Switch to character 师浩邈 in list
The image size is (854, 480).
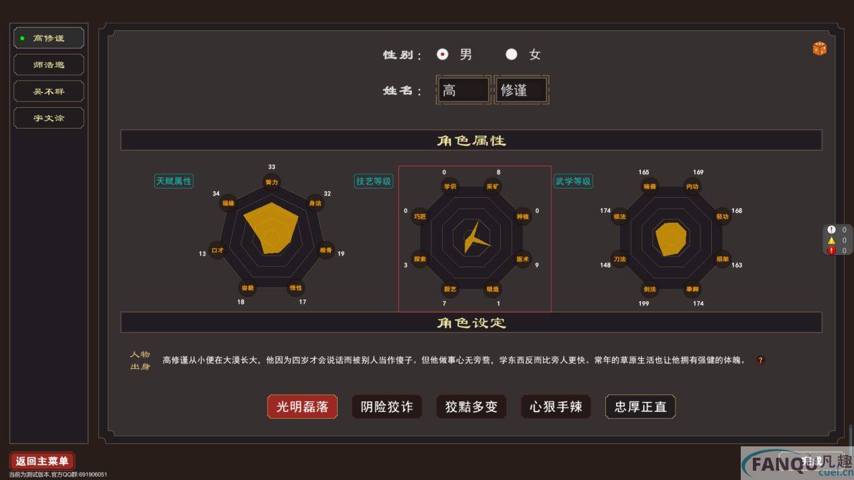[49, 65]
